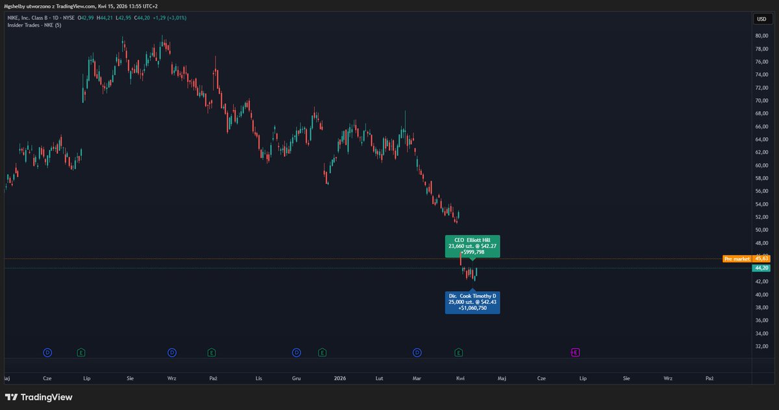Click the 44,20 last price tag
This screenshot has width=779, height=410.
click(761, 268)
